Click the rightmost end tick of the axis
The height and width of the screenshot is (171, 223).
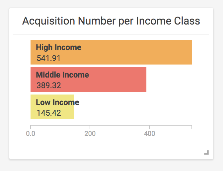[192, 127]
